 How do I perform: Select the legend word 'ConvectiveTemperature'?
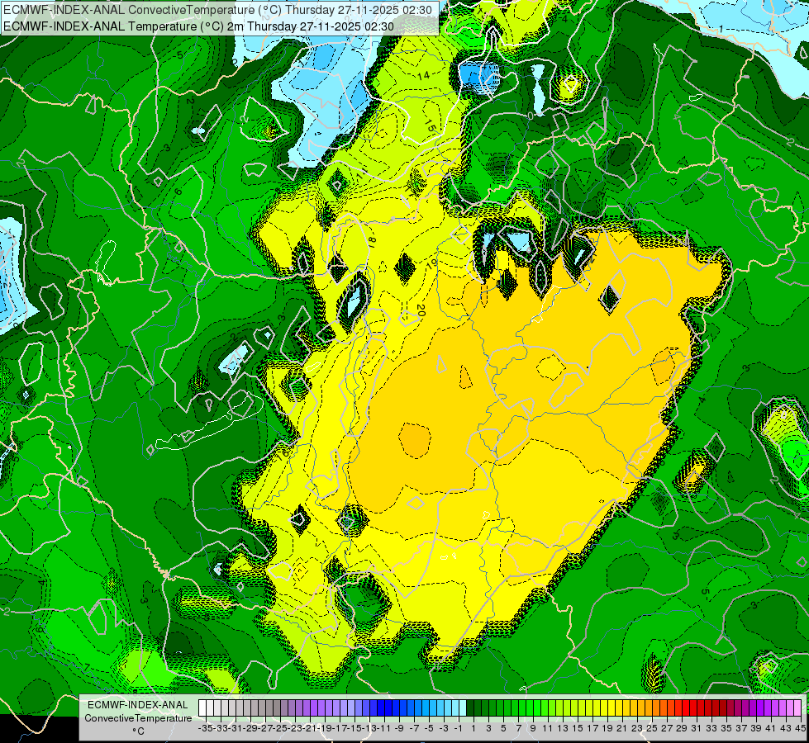coord(138,717)
